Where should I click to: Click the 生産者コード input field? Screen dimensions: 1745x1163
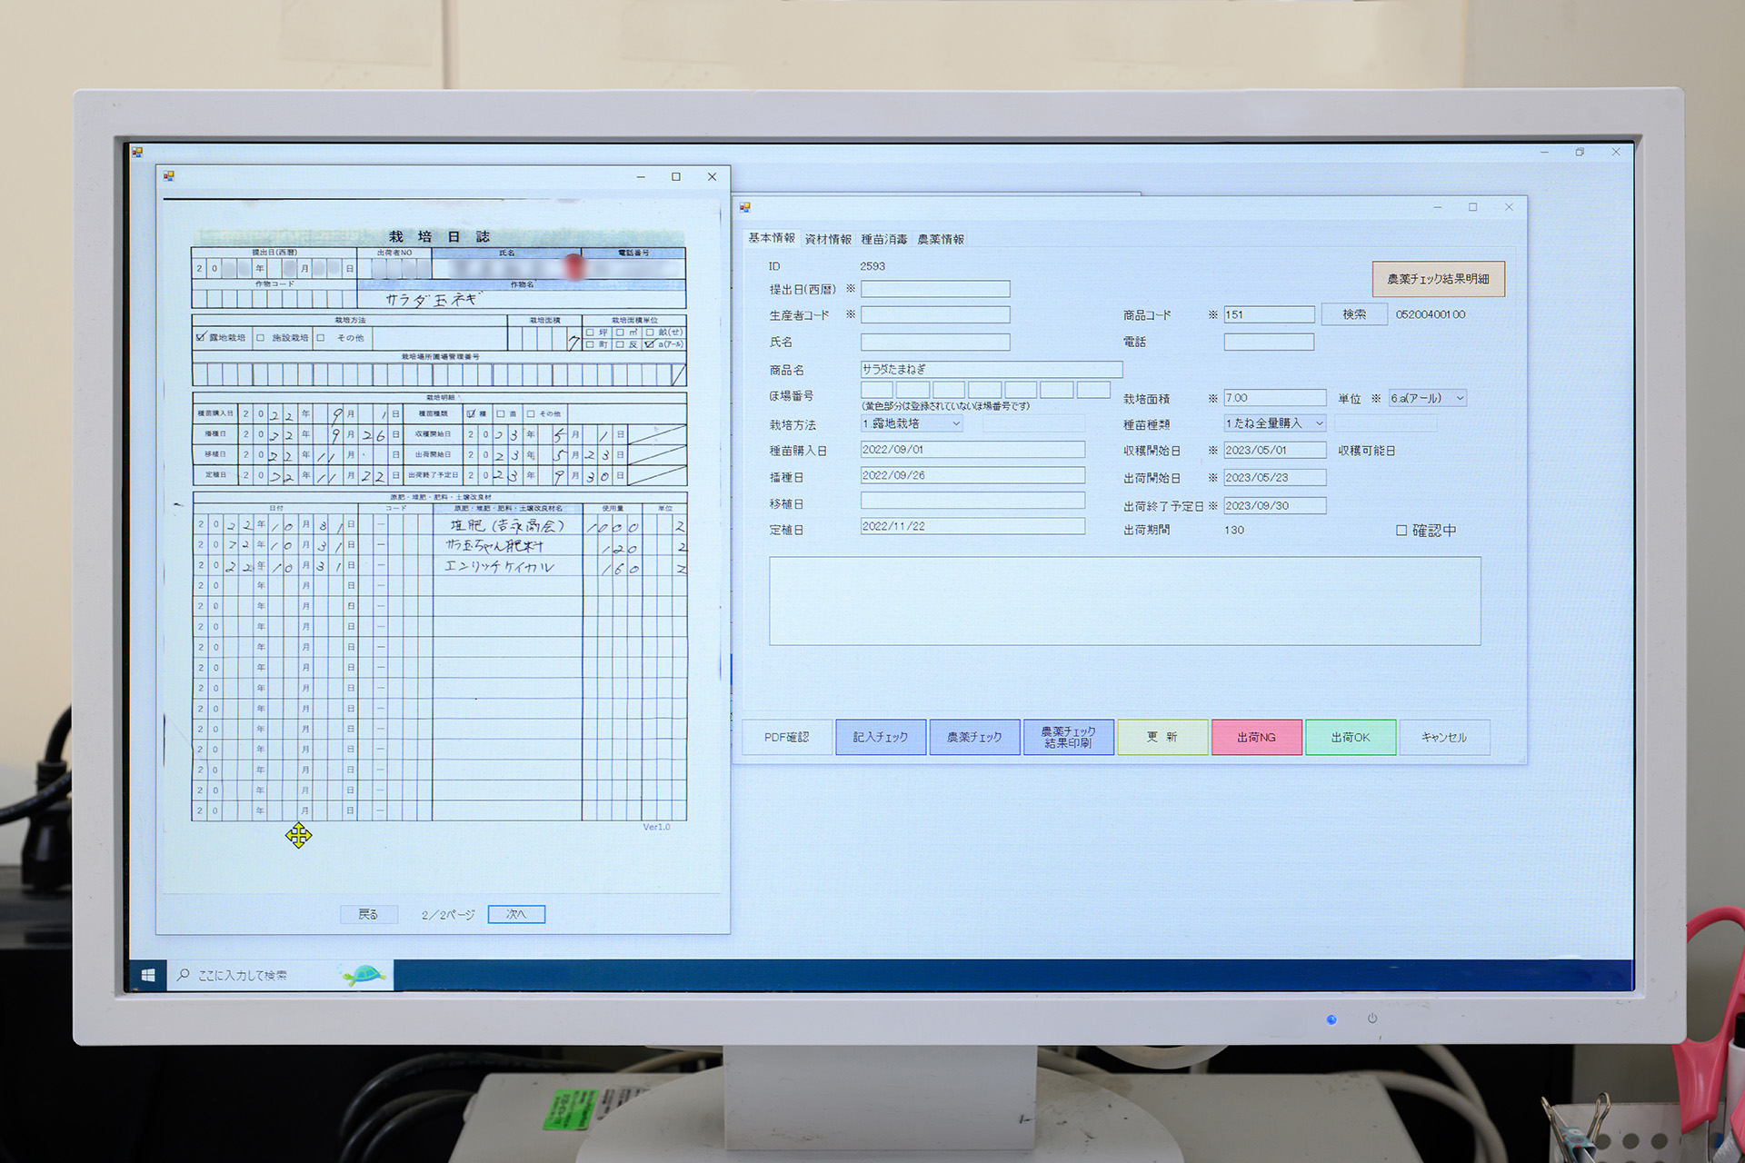(x=935, y=314)
